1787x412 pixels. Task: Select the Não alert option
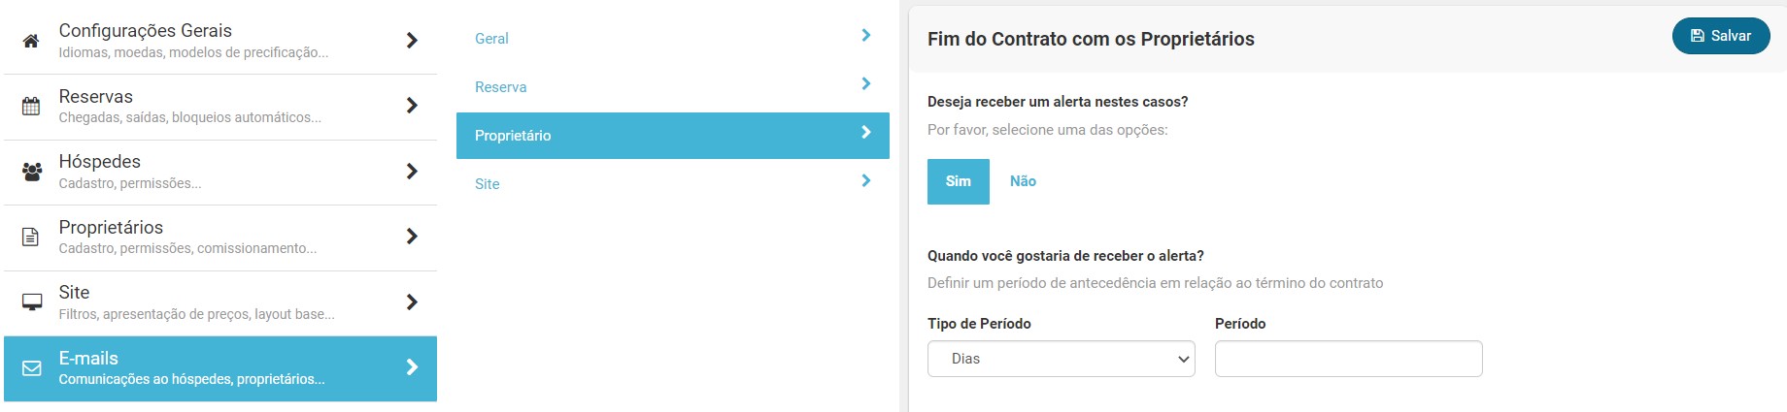click(x=1023, y=181)
